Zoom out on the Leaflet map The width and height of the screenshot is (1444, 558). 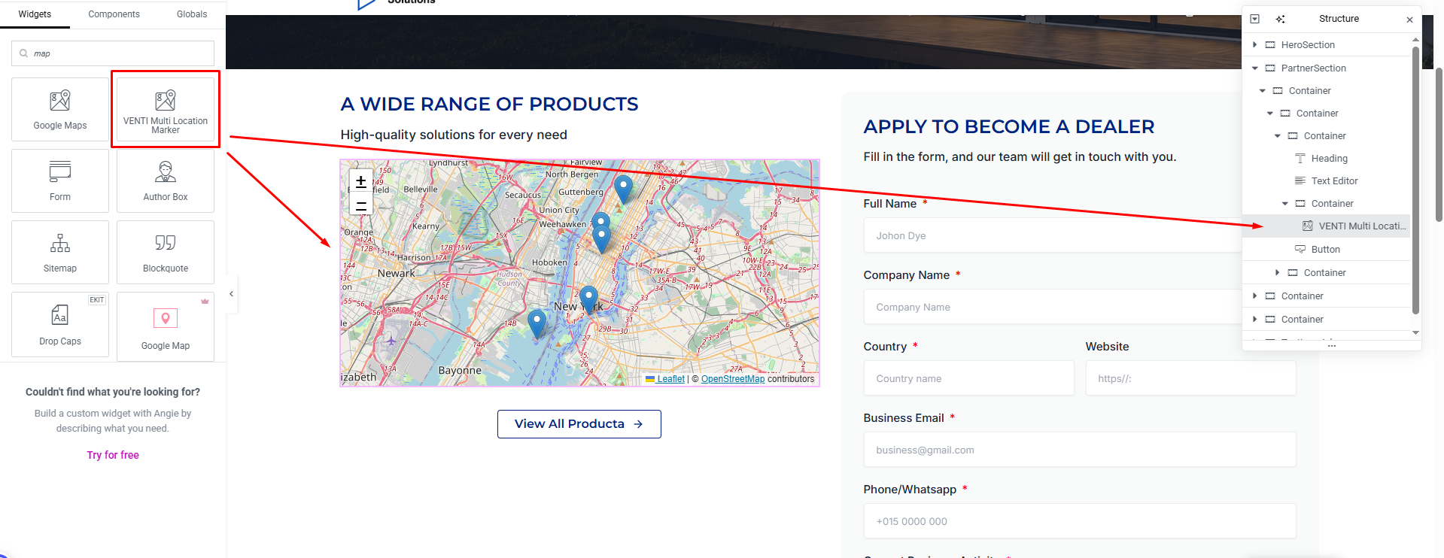tap(361, 205)
